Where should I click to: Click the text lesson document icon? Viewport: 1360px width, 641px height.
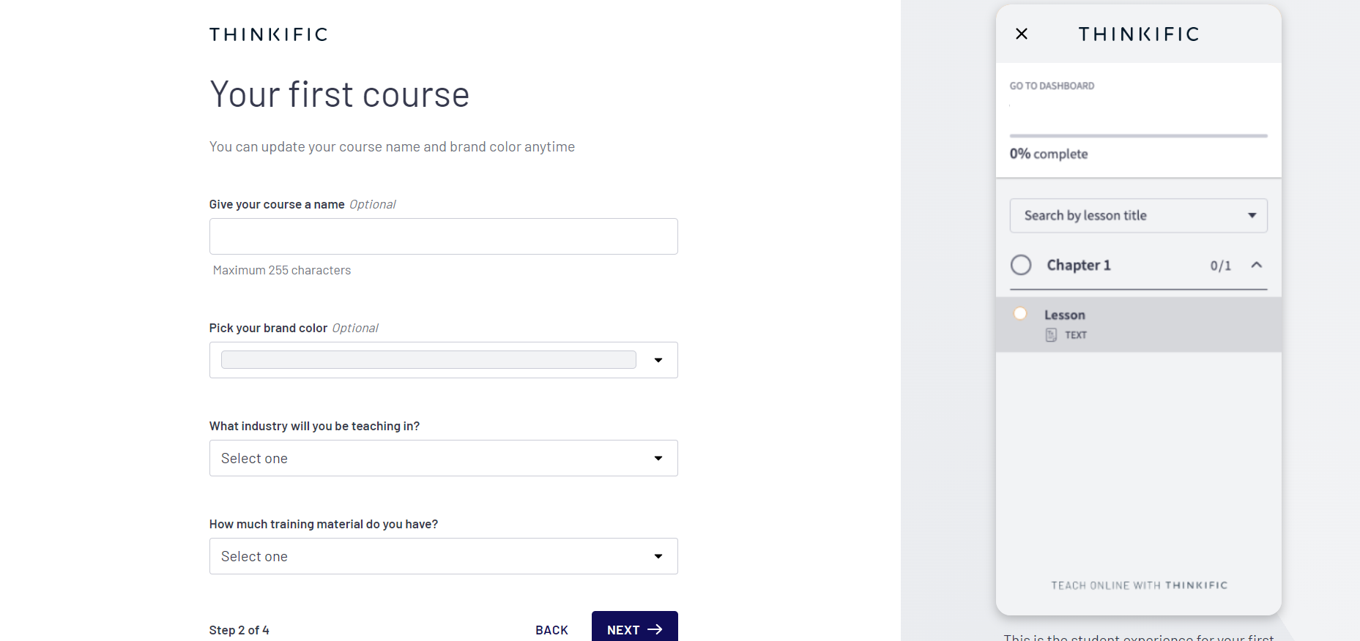pyautogui.click(x=1051, y=335)
